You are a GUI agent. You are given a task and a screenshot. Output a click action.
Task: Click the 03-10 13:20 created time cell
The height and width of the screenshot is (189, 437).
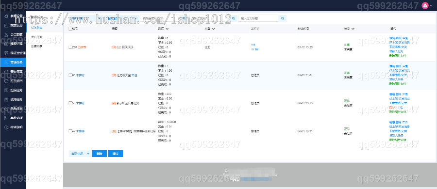coord(305,47)
